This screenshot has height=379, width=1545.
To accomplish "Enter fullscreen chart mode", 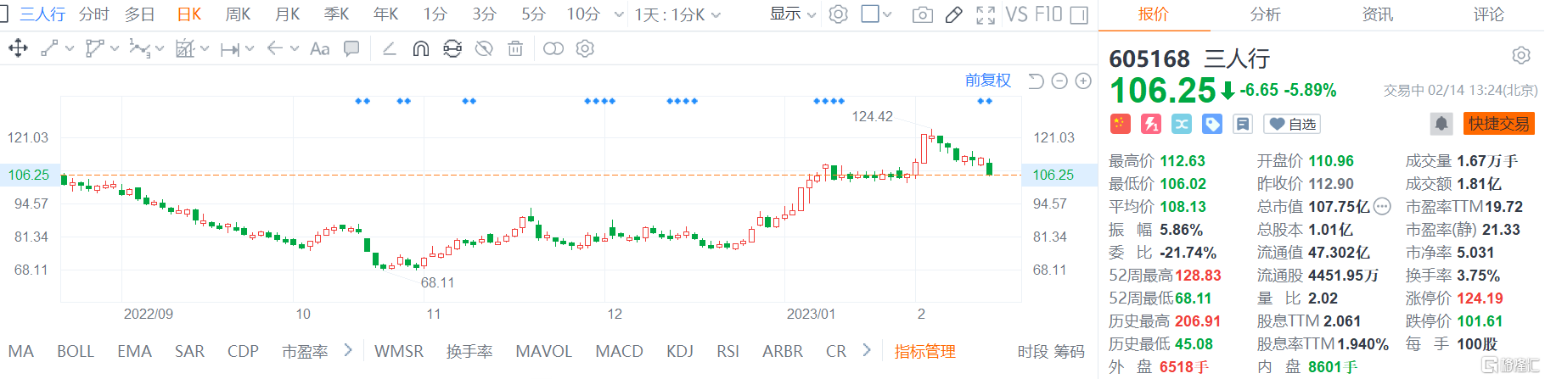I will click(x=986, y=15).
